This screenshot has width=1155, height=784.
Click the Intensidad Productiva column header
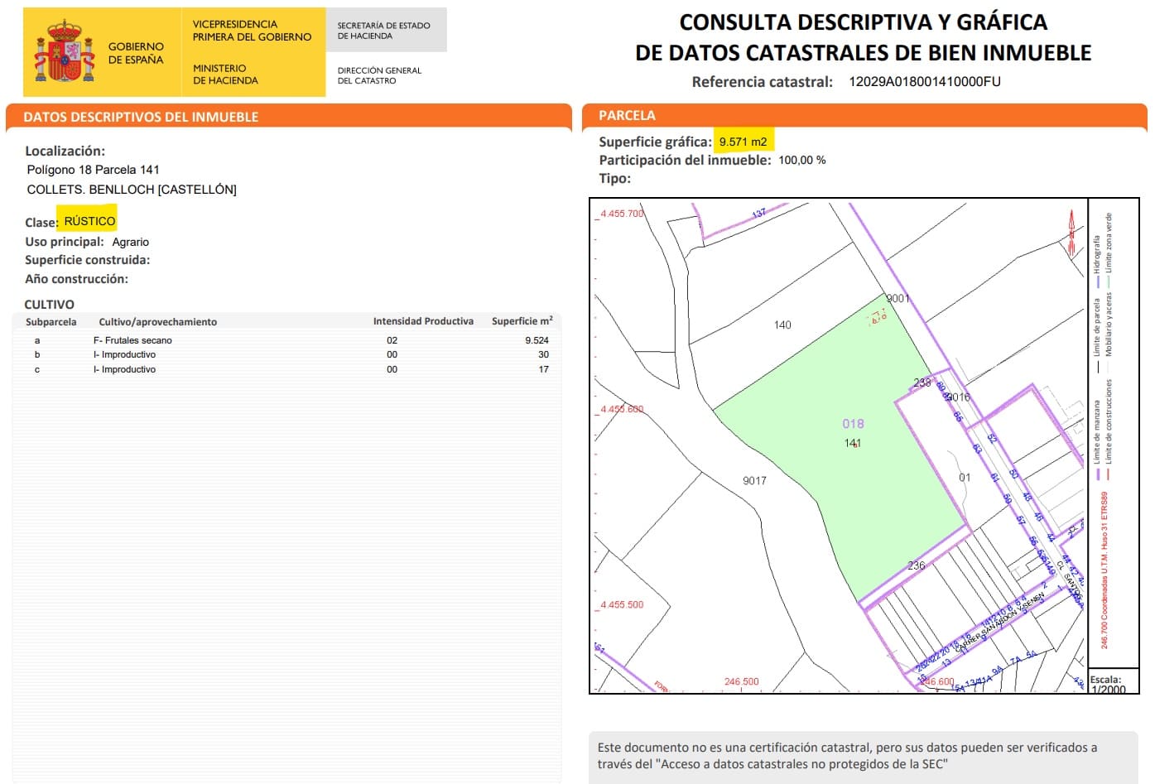pos(423,321)
